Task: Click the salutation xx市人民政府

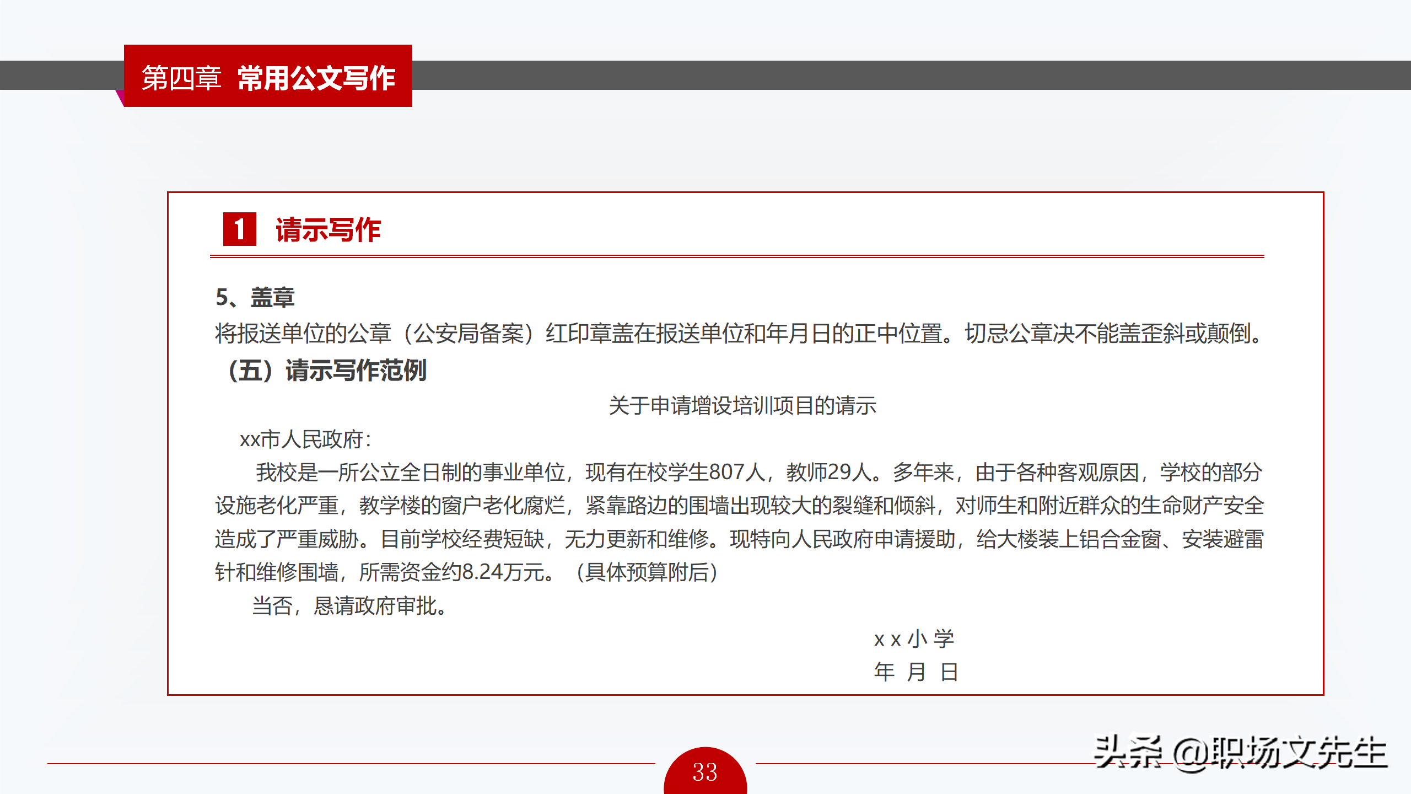Action: 305,439
